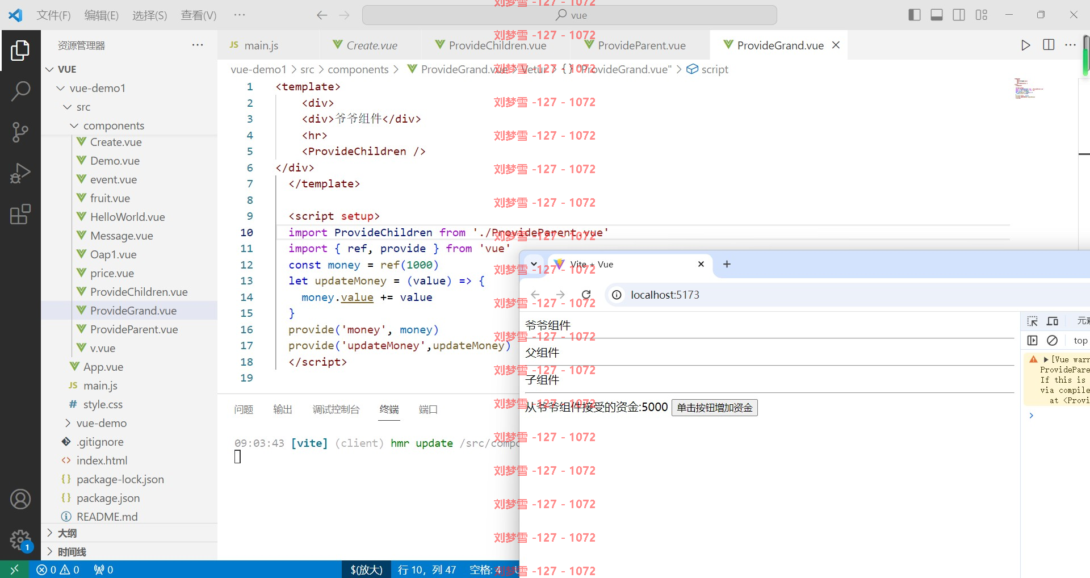Go back with the navigation arrow in title bar

[x=322, y=15]
